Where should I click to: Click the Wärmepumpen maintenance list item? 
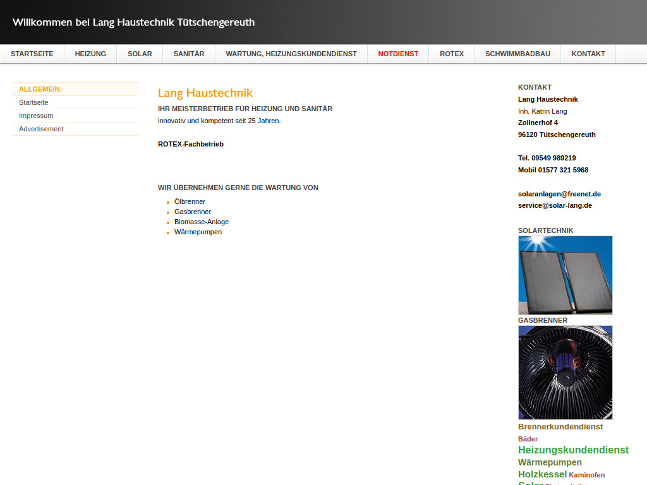tap(198, 231)
